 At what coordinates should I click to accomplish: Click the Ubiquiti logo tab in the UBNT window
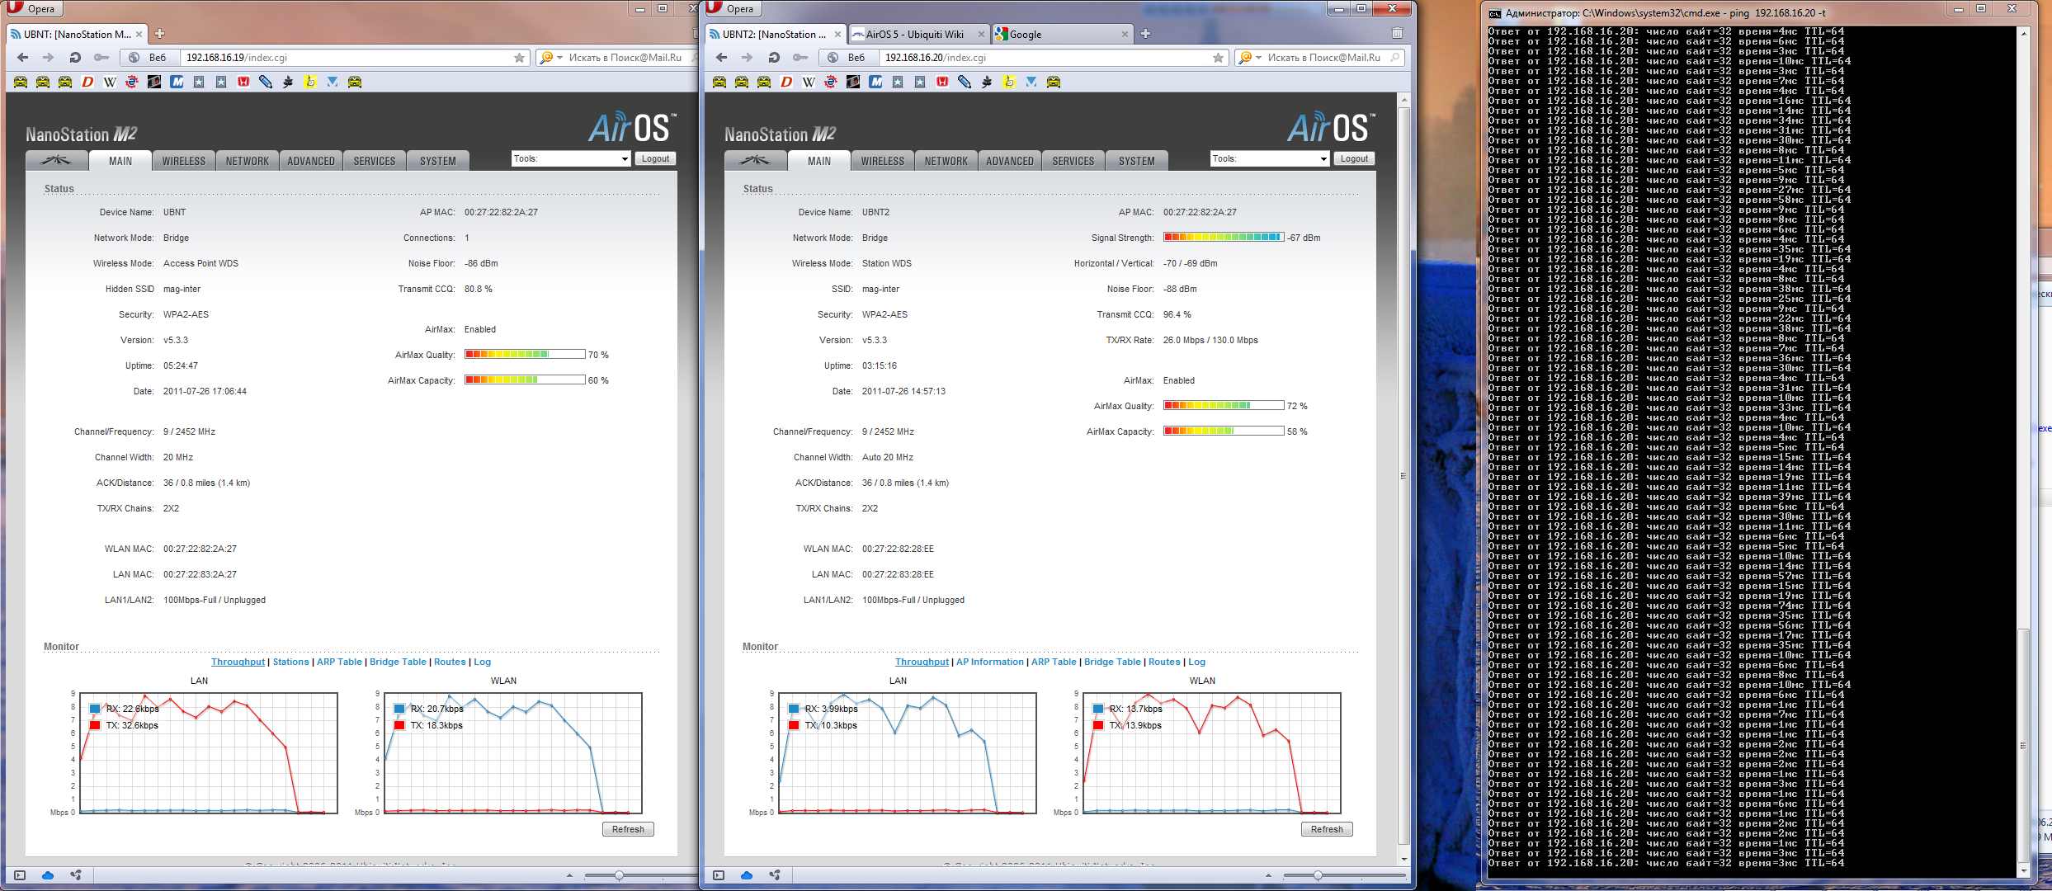coord(56,161)
